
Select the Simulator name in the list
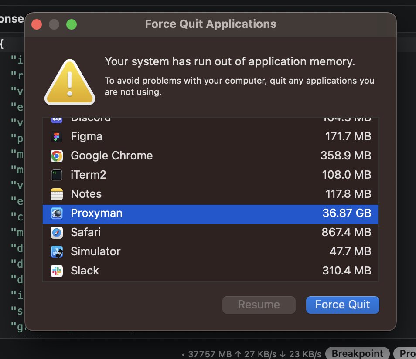[x=95, y=251]
